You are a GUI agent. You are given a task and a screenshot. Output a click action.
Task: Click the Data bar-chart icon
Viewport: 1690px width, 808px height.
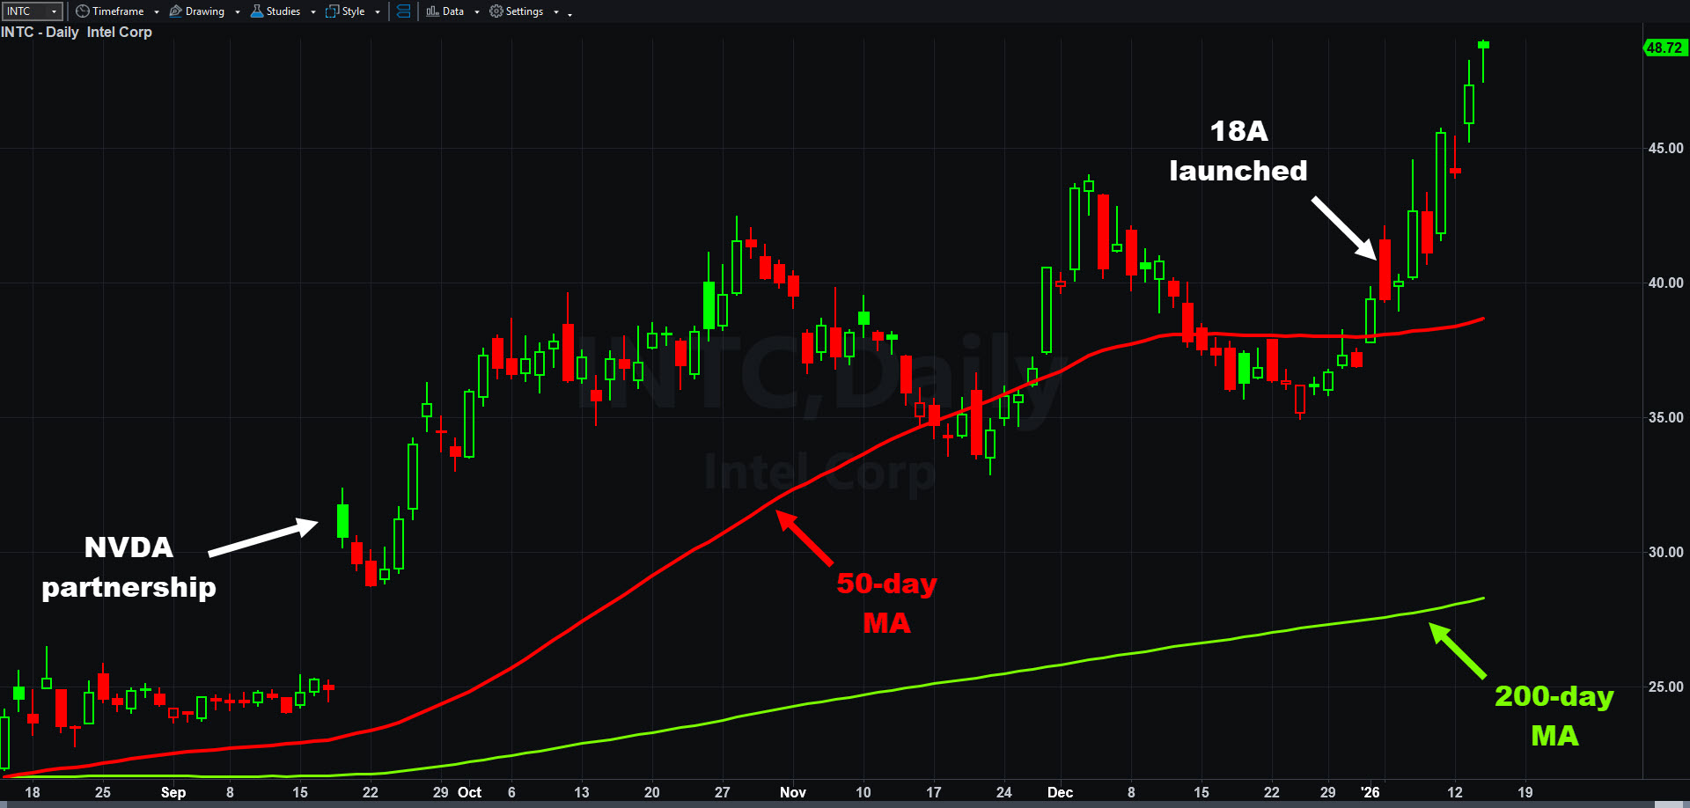point(432,11)
